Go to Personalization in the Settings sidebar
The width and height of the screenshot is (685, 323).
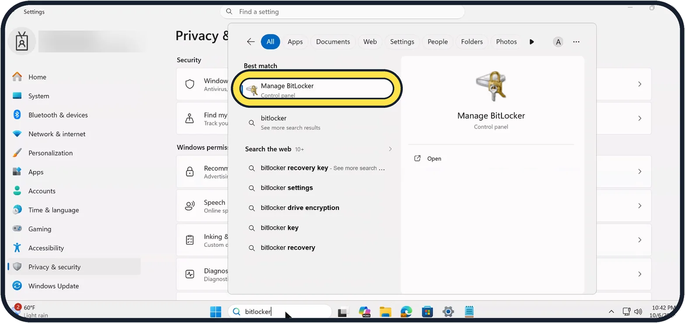pos(74,153)
